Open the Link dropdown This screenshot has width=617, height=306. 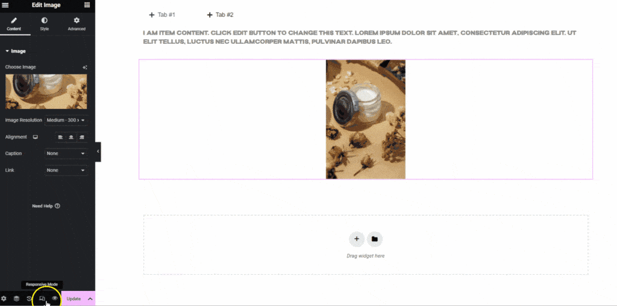(66, 171)
